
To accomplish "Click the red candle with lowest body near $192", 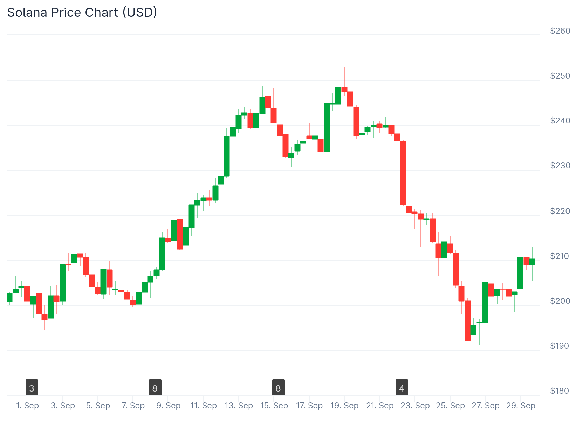I will pyautogui.click(x=468, y=320).
